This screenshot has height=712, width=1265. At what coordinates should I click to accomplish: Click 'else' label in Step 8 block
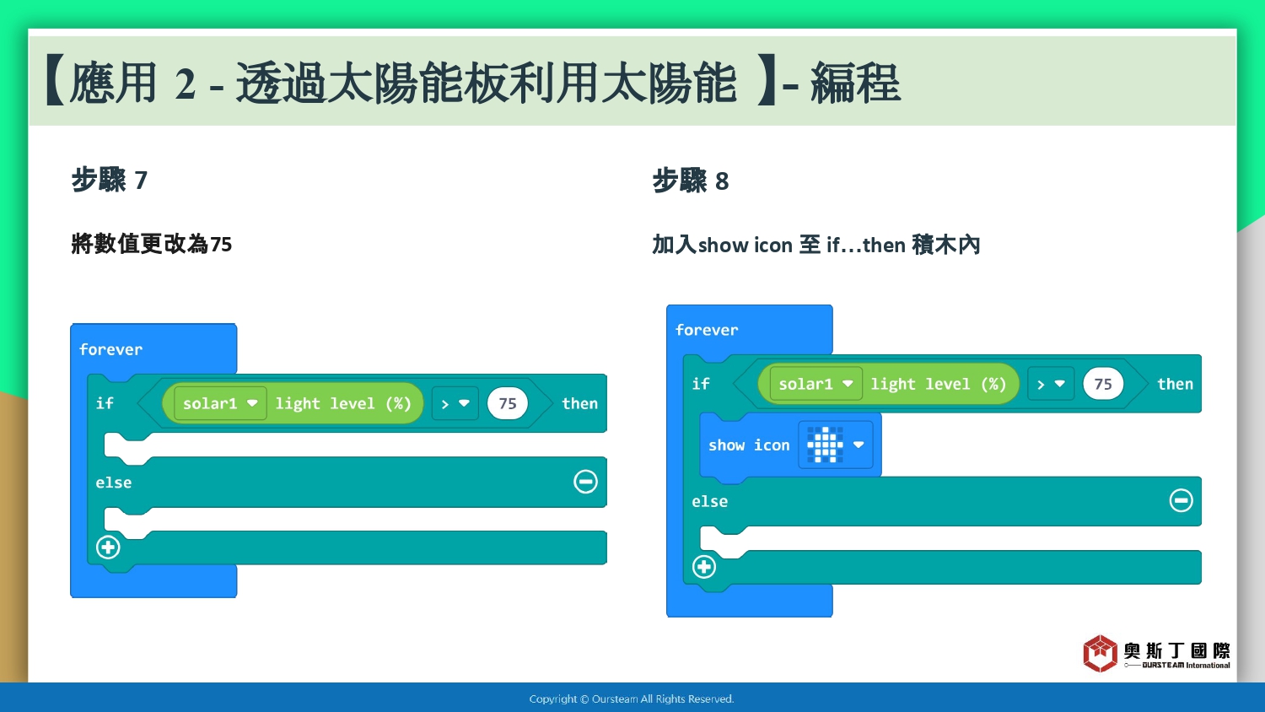[x=710, y=501]
